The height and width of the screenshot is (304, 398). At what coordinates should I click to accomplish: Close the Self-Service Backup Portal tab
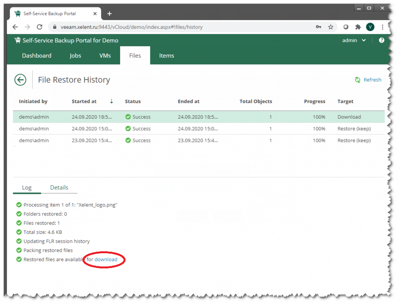(95, 14)
